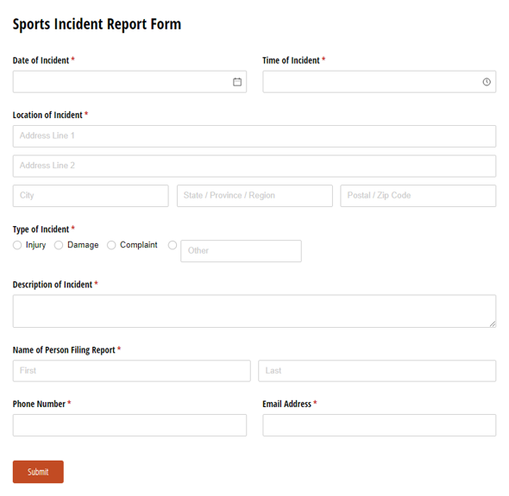
Task: Click the State / Province / Region field
Action: tap(255, 196)
